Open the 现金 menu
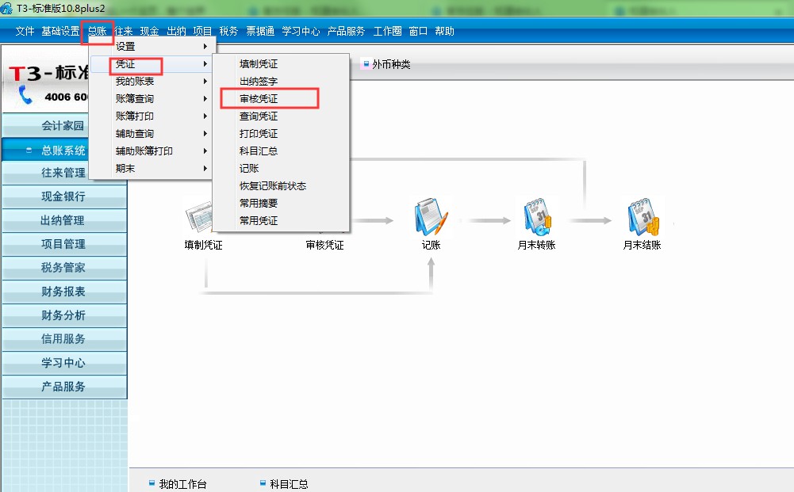This screenshot has height=492, width=794. pos(149,32)
